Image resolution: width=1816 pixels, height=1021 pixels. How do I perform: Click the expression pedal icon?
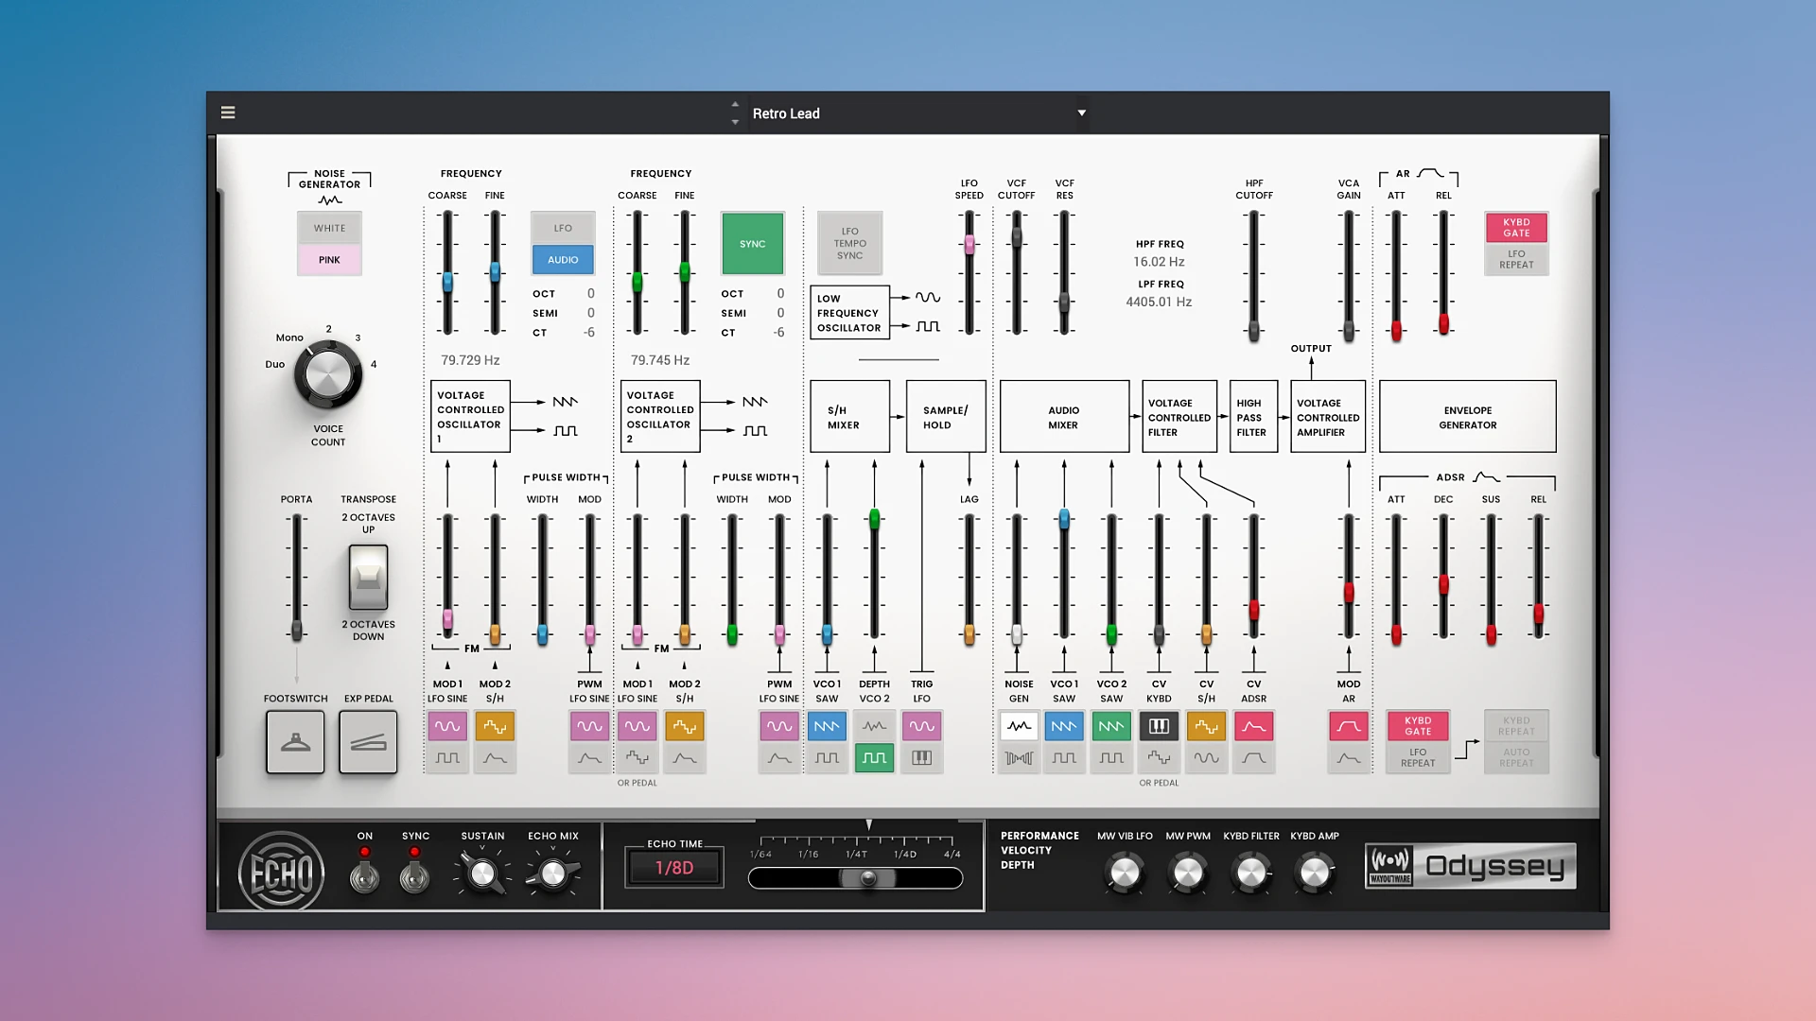[x=368, y=742]
